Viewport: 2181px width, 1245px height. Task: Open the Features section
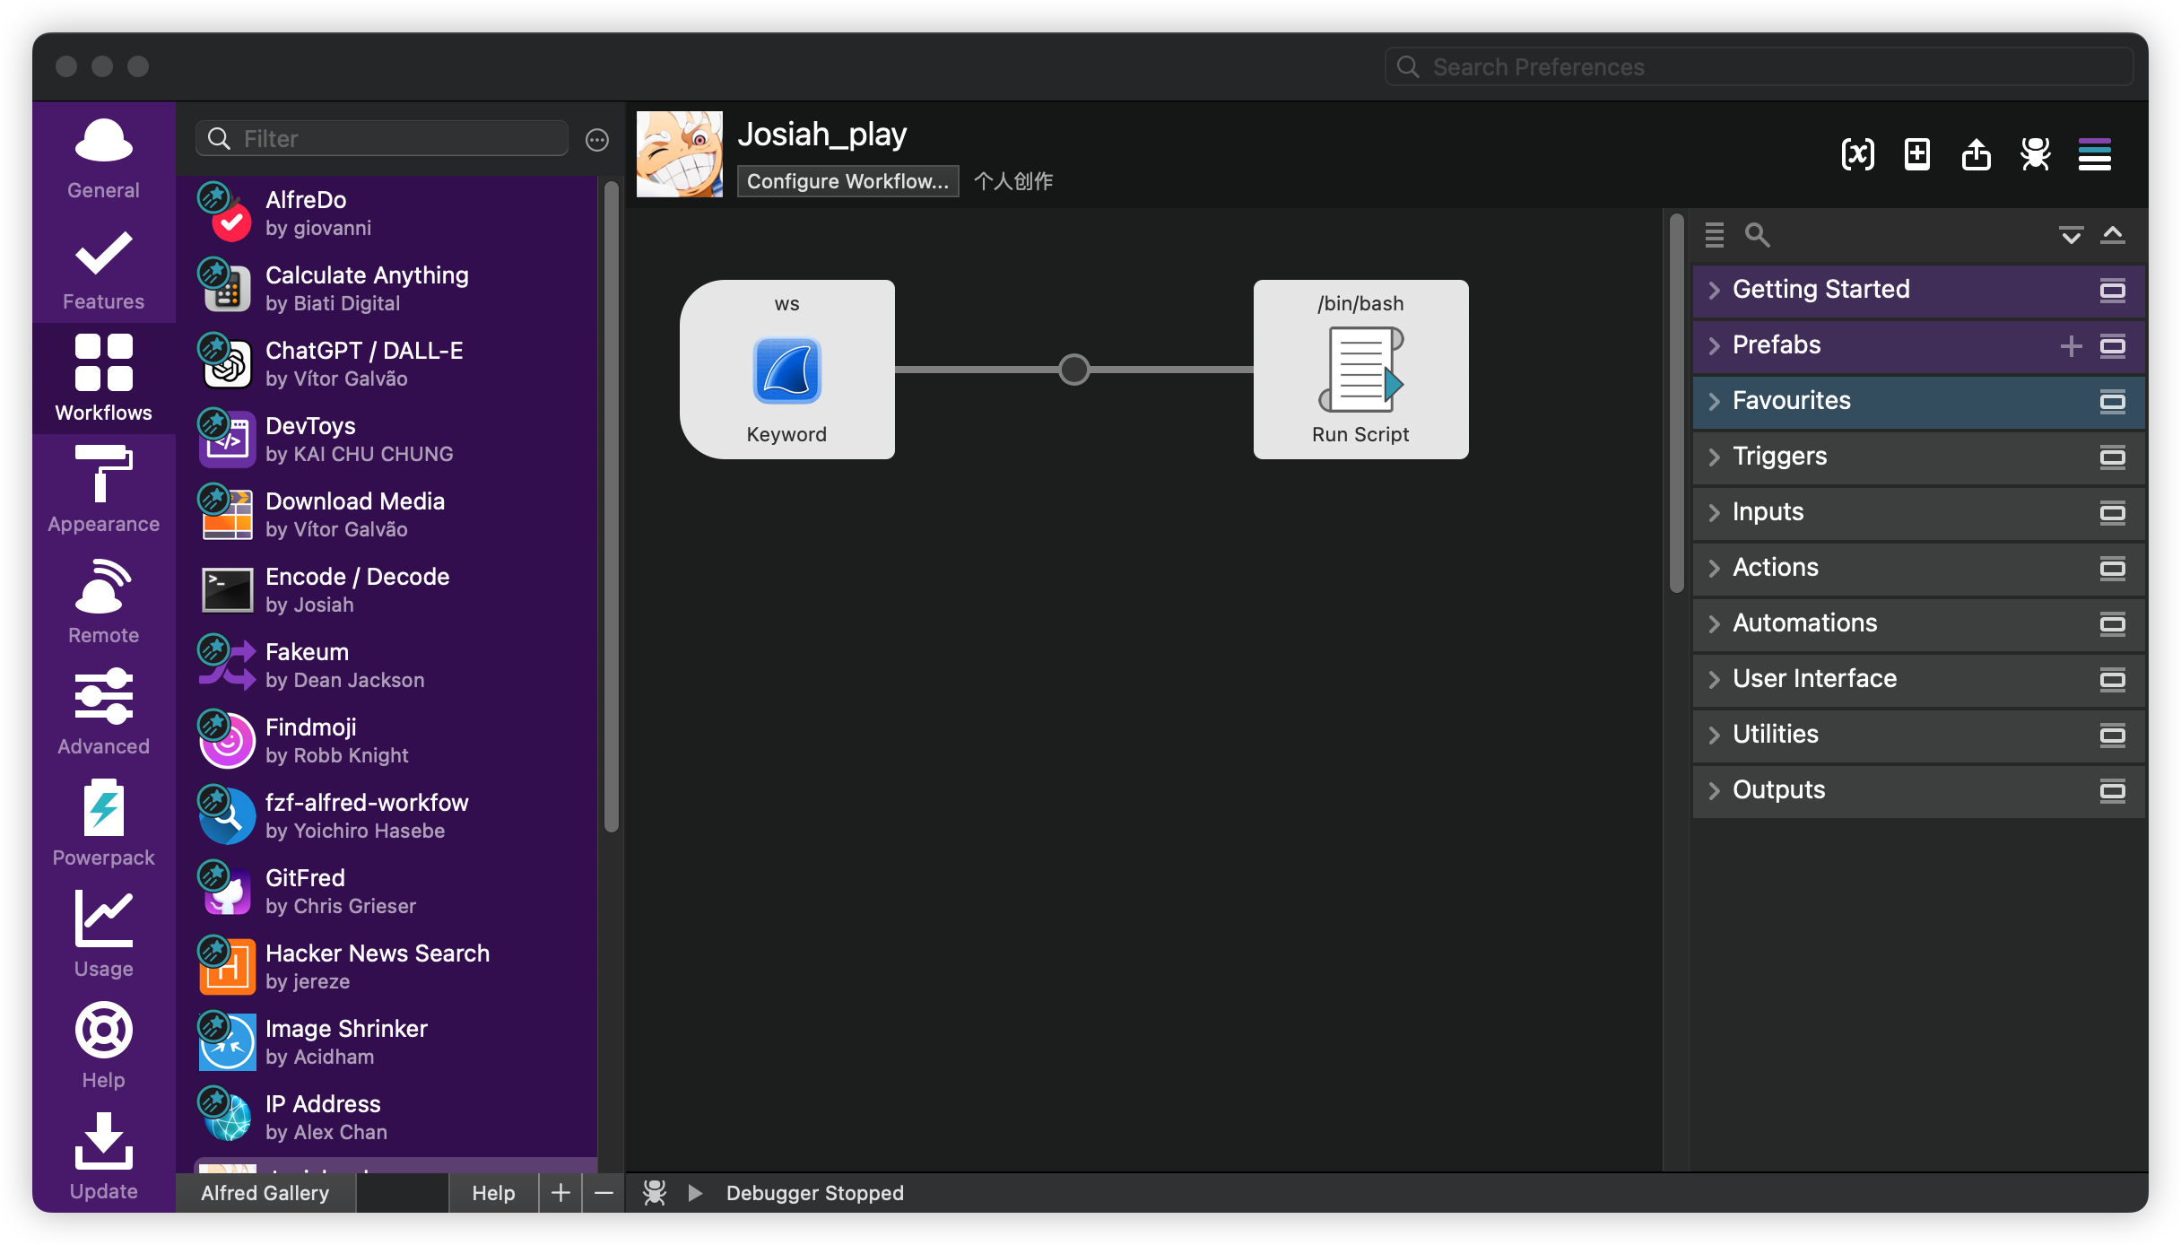(103, 269)
